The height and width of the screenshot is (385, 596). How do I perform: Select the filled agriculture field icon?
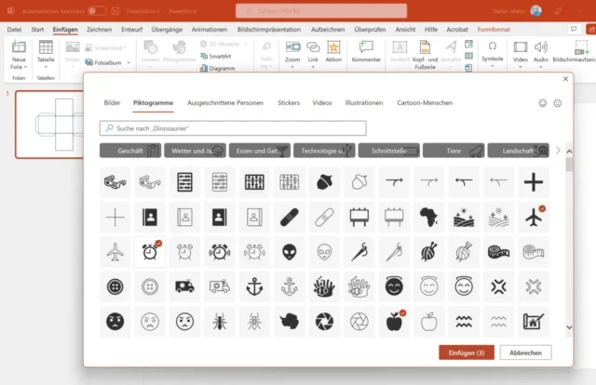(464, 218)
